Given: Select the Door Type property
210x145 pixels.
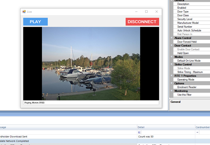Looking at the screenshot, I should pos(192,11).
